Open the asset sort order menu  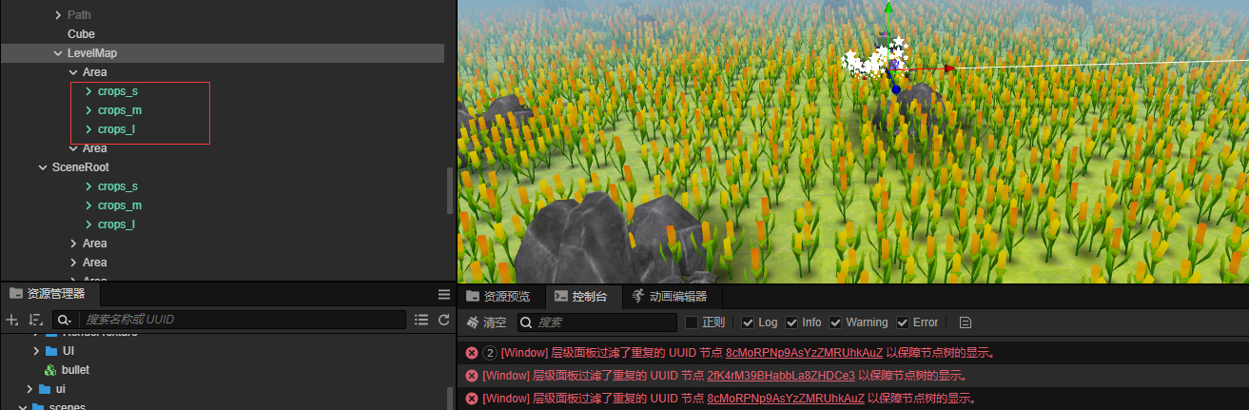click(x=36, y=320)
